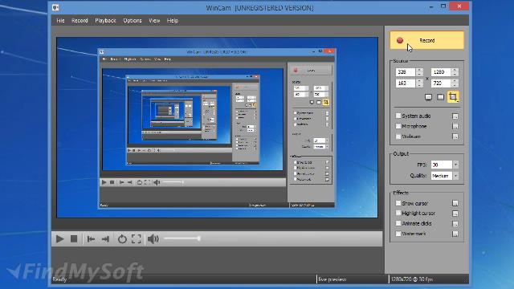Click the source X field showing 328
Image resolution: width=514 pixels, height=289 pixels.
[406, 71]
